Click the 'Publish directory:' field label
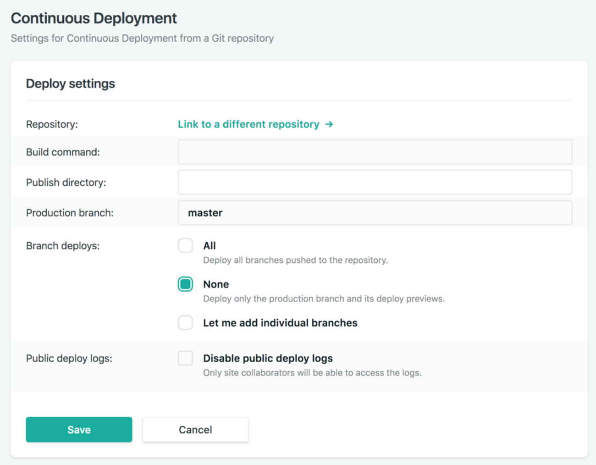The image size is (596, 465). (66, 183)
